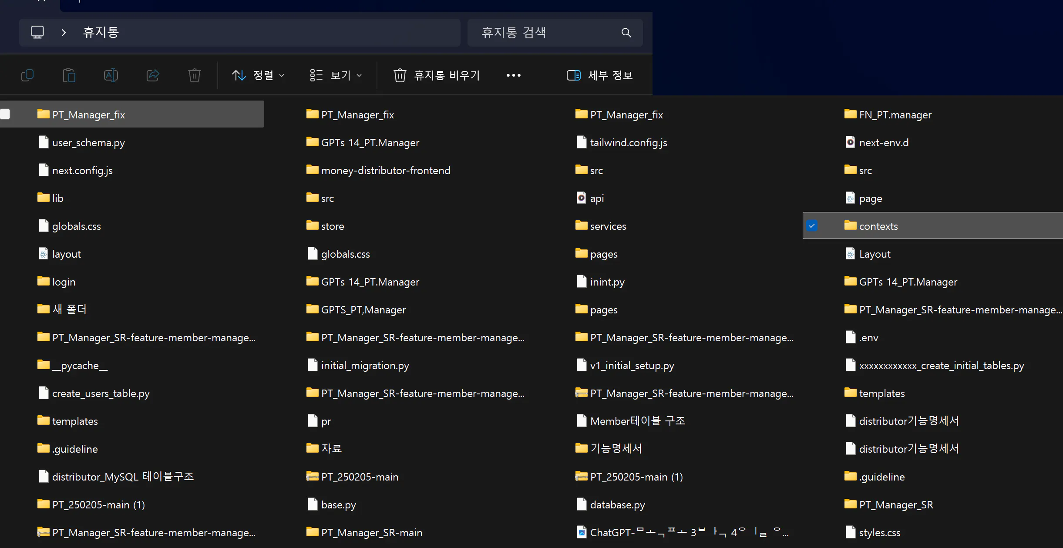Click the search magnifier icon
The image size is (1063, 548).
pos(626,33)
